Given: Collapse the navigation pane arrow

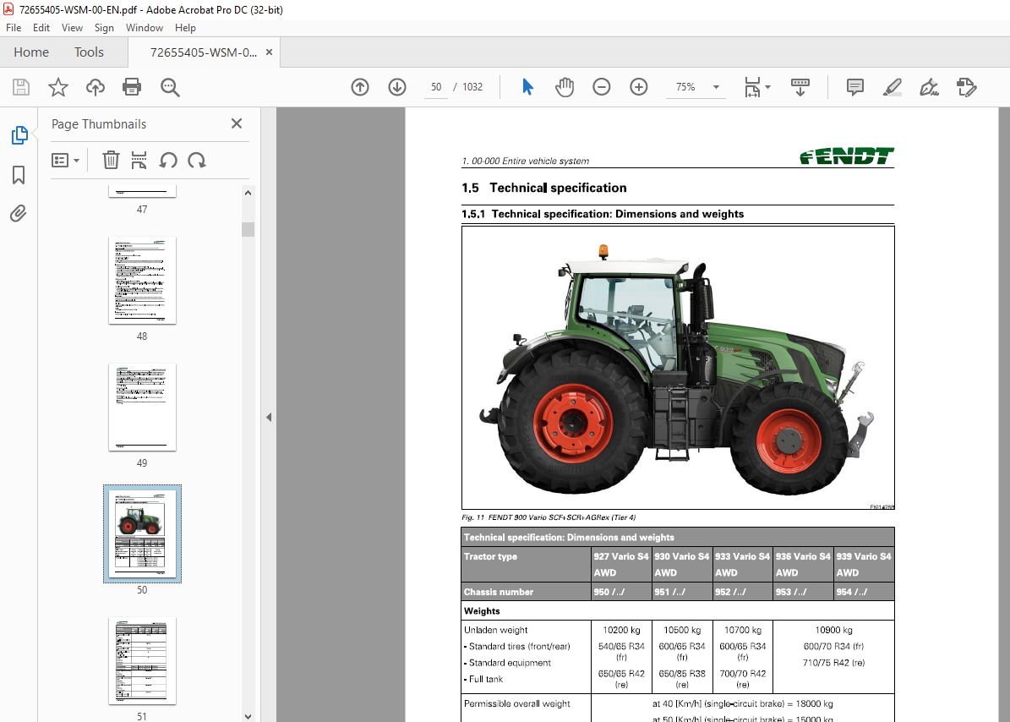Looking at the screenshot, I should click(x=269, y=418).
